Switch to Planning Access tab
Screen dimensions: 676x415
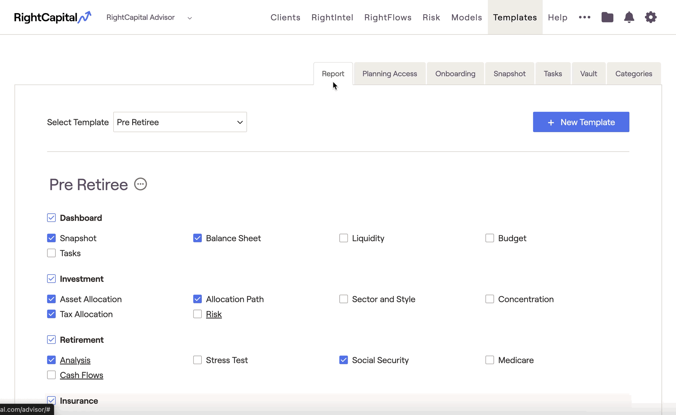point(389,74)
